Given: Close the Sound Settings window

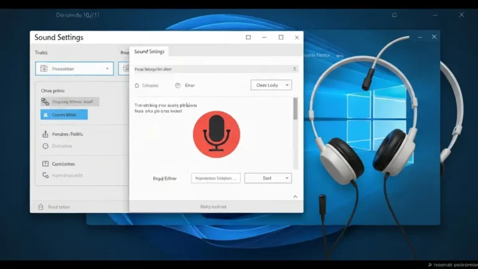Looking at the screenshot, I should coord(297,37).
